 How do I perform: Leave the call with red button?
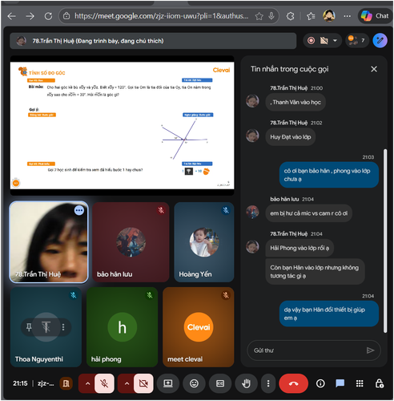294,383
